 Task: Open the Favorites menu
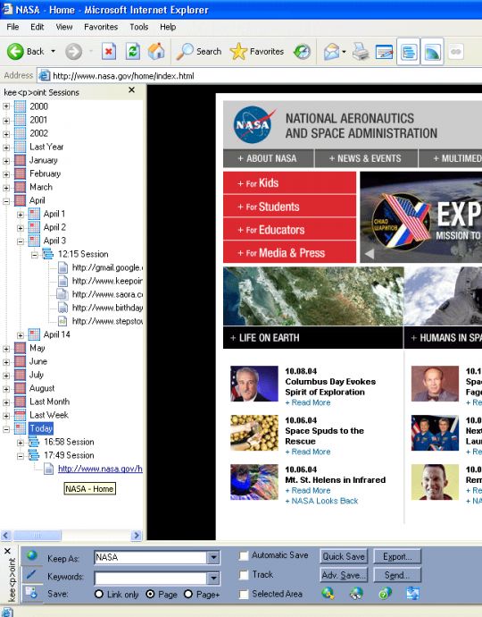tap(101, 27)
